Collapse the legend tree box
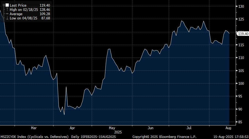249x139 pixels. (x=3, y=5)
